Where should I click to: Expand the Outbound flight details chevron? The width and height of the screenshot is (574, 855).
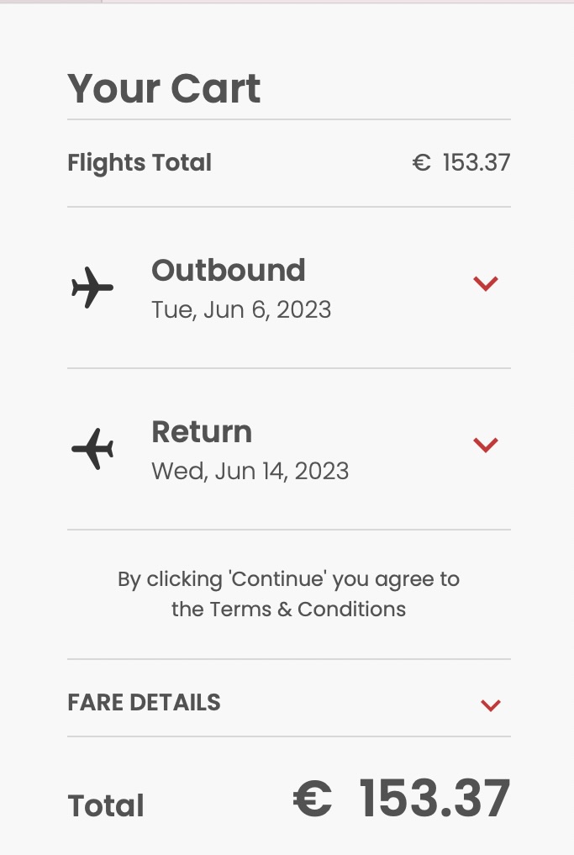click(x=486, y=284)
